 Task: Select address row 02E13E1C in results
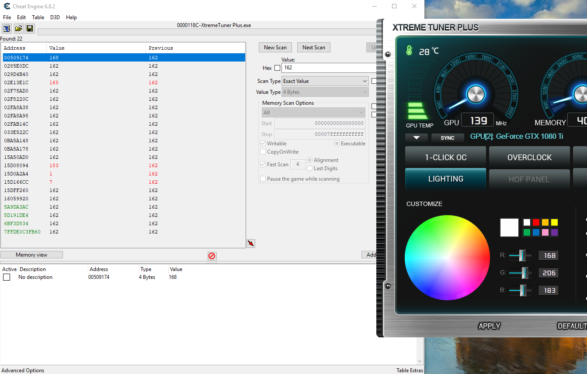point(124,82)
